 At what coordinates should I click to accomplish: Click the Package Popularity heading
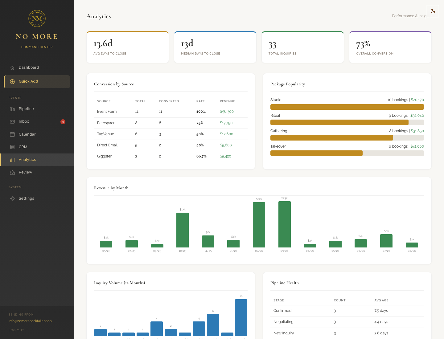click(x=288, y=84)
